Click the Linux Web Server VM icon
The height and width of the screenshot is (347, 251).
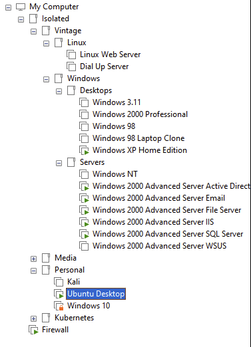point(71,55)
